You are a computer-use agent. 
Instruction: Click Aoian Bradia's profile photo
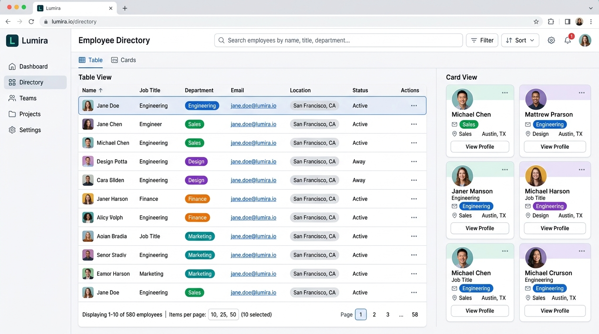(x=88, y=237)
